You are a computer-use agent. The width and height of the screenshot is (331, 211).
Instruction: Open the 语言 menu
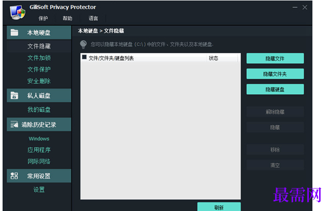click(93, 19)
